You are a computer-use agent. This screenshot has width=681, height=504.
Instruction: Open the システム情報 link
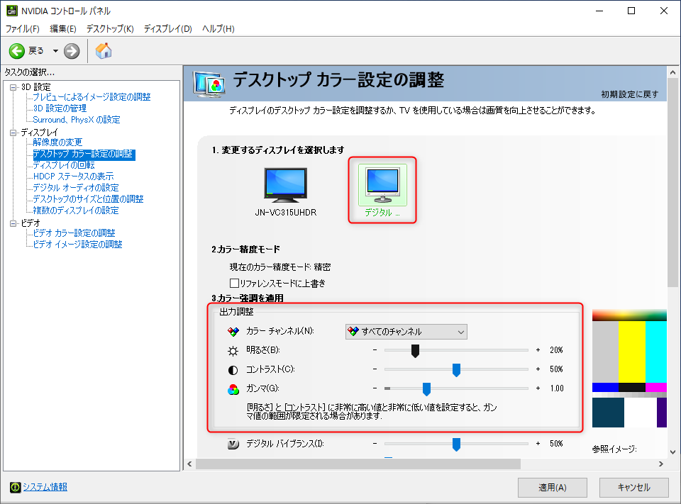point(45,487)
